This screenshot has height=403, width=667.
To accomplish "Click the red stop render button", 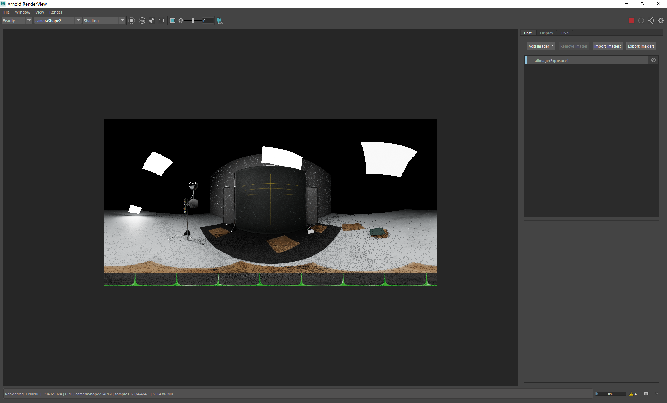I will pos(631,21).
